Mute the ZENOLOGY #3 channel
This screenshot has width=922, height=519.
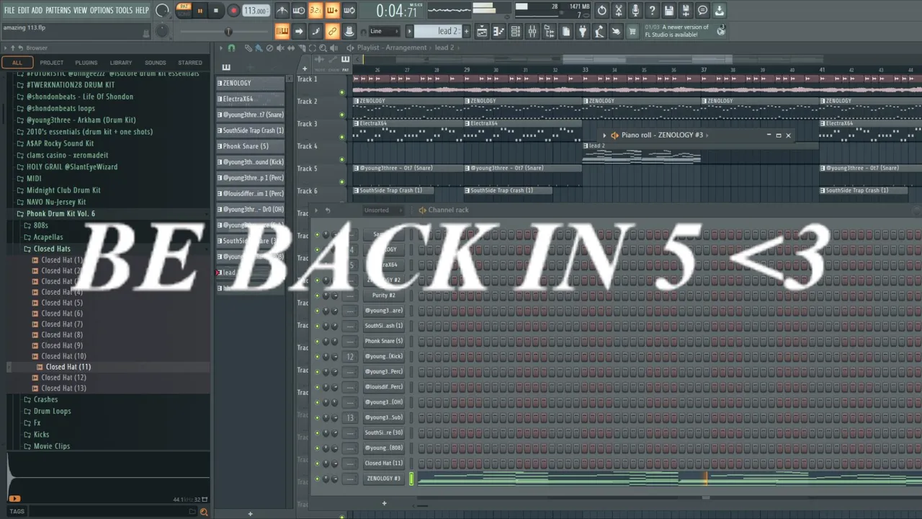[x=317, y=479]
